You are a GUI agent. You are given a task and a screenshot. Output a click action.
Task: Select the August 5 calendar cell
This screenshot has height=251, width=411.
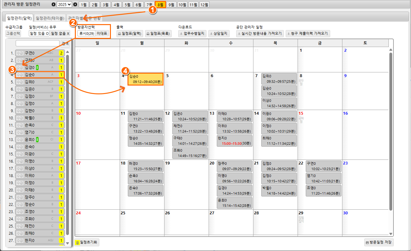point(186,91)
